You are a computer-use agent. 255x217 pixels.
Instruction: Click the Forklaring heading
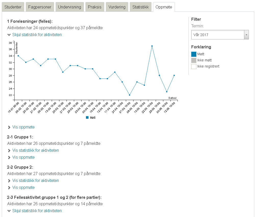click(x=201, y=47)
